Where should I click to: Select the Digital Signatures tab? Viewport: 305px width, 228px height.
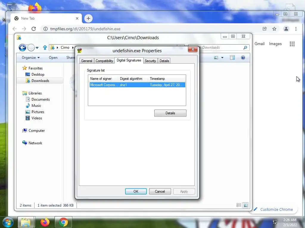[x=129, y=60]
